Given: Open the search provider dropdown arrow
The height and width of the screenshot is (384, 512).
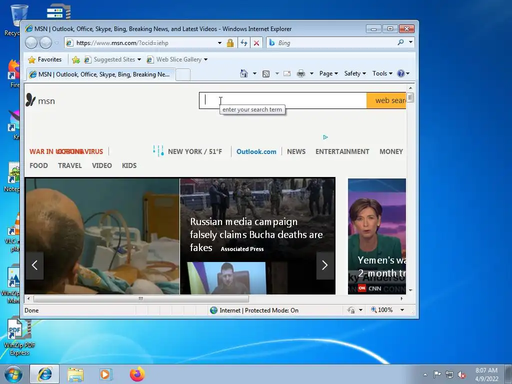Looking at the screenshot, I should click(x=411, y=42).
